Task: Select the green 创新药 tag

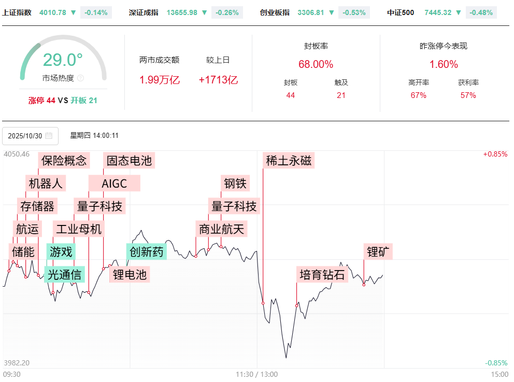Action: coord(147,252)
